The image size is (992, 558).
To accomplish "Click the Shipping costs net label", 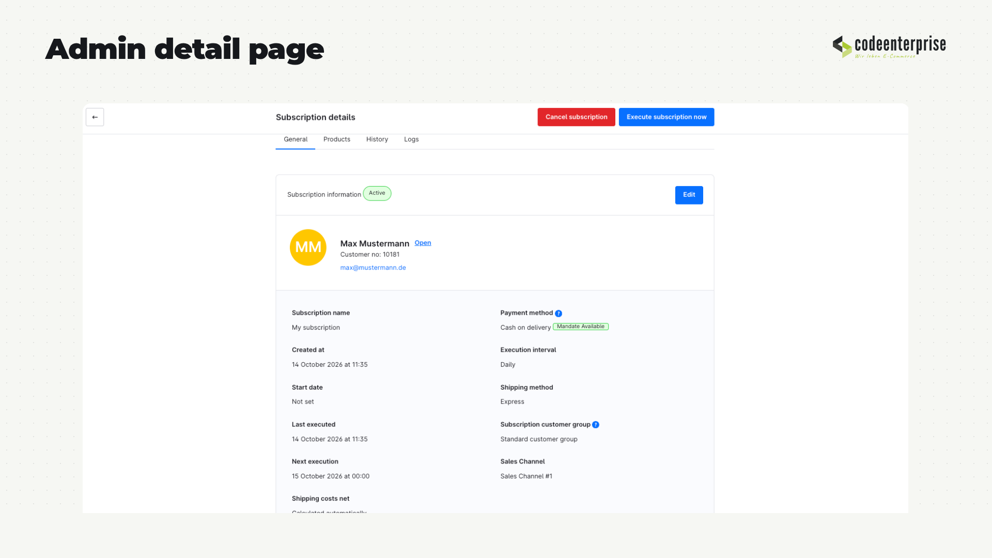I will pos(320,499).
